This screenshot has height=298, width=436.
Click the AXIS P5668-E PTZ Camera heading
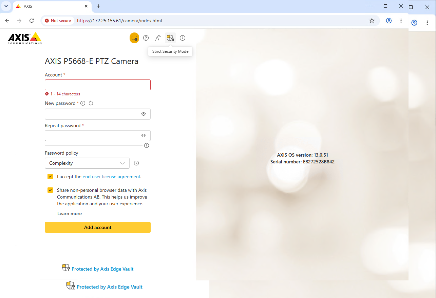[x=92, y=61]
